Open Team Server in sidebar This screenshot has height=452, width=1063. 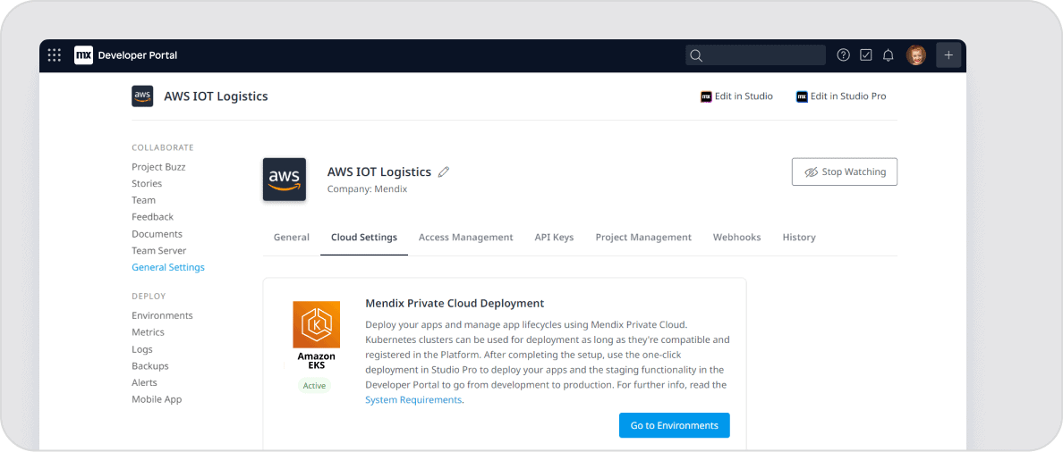pyautogui.click(x=159, y=250)
